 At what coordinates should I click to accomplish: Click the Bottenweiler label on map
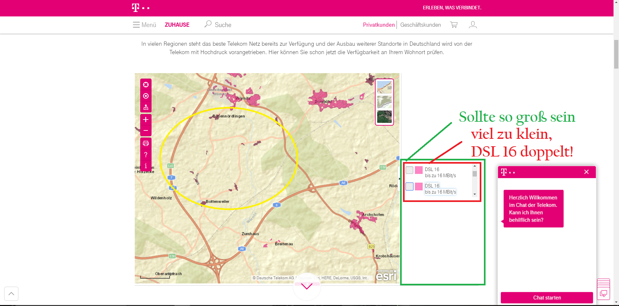tap(218, 201)
